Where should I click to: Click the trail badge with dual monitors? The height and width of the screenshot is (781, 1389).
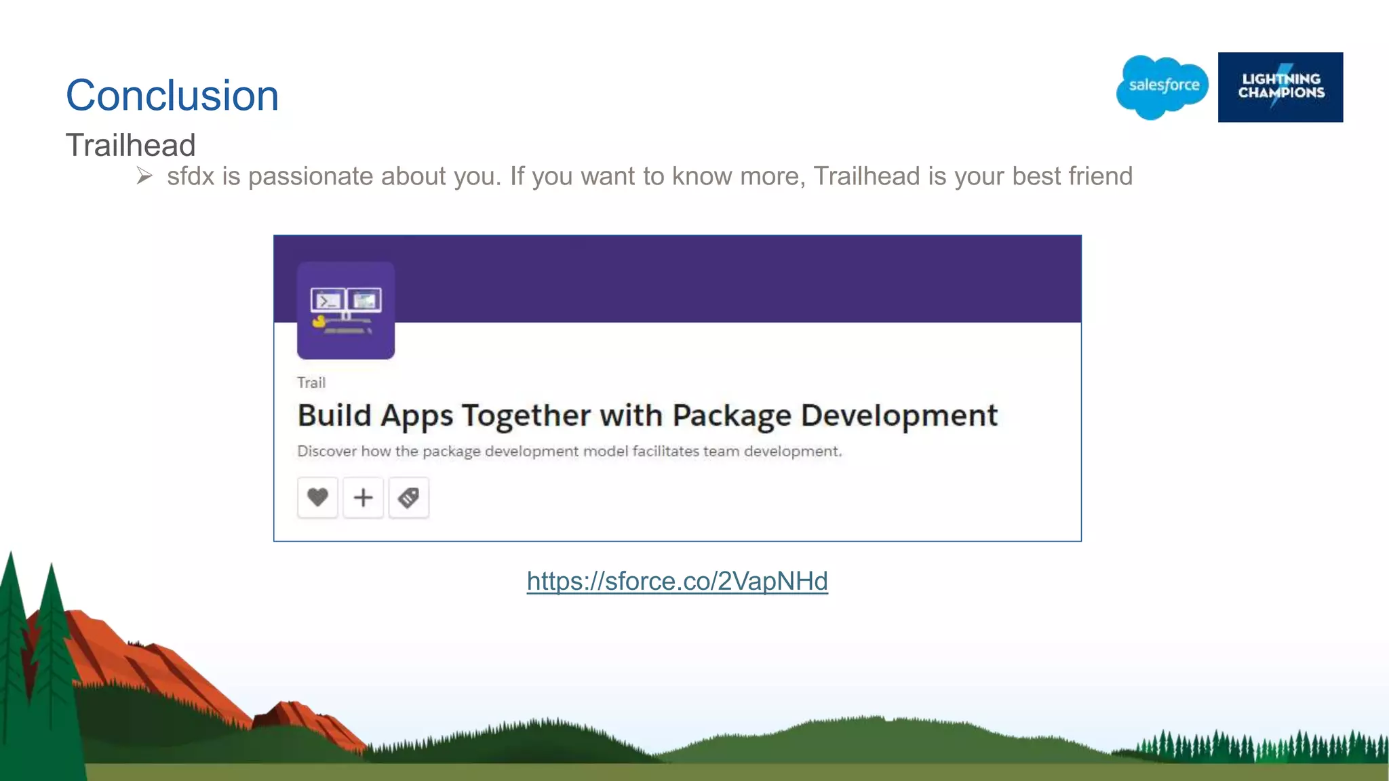point(346,311)
